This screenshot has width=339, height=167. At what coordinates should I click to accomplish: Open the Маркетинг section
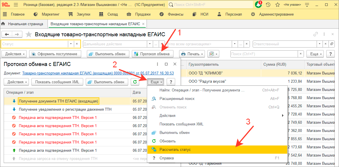point(46,14)
